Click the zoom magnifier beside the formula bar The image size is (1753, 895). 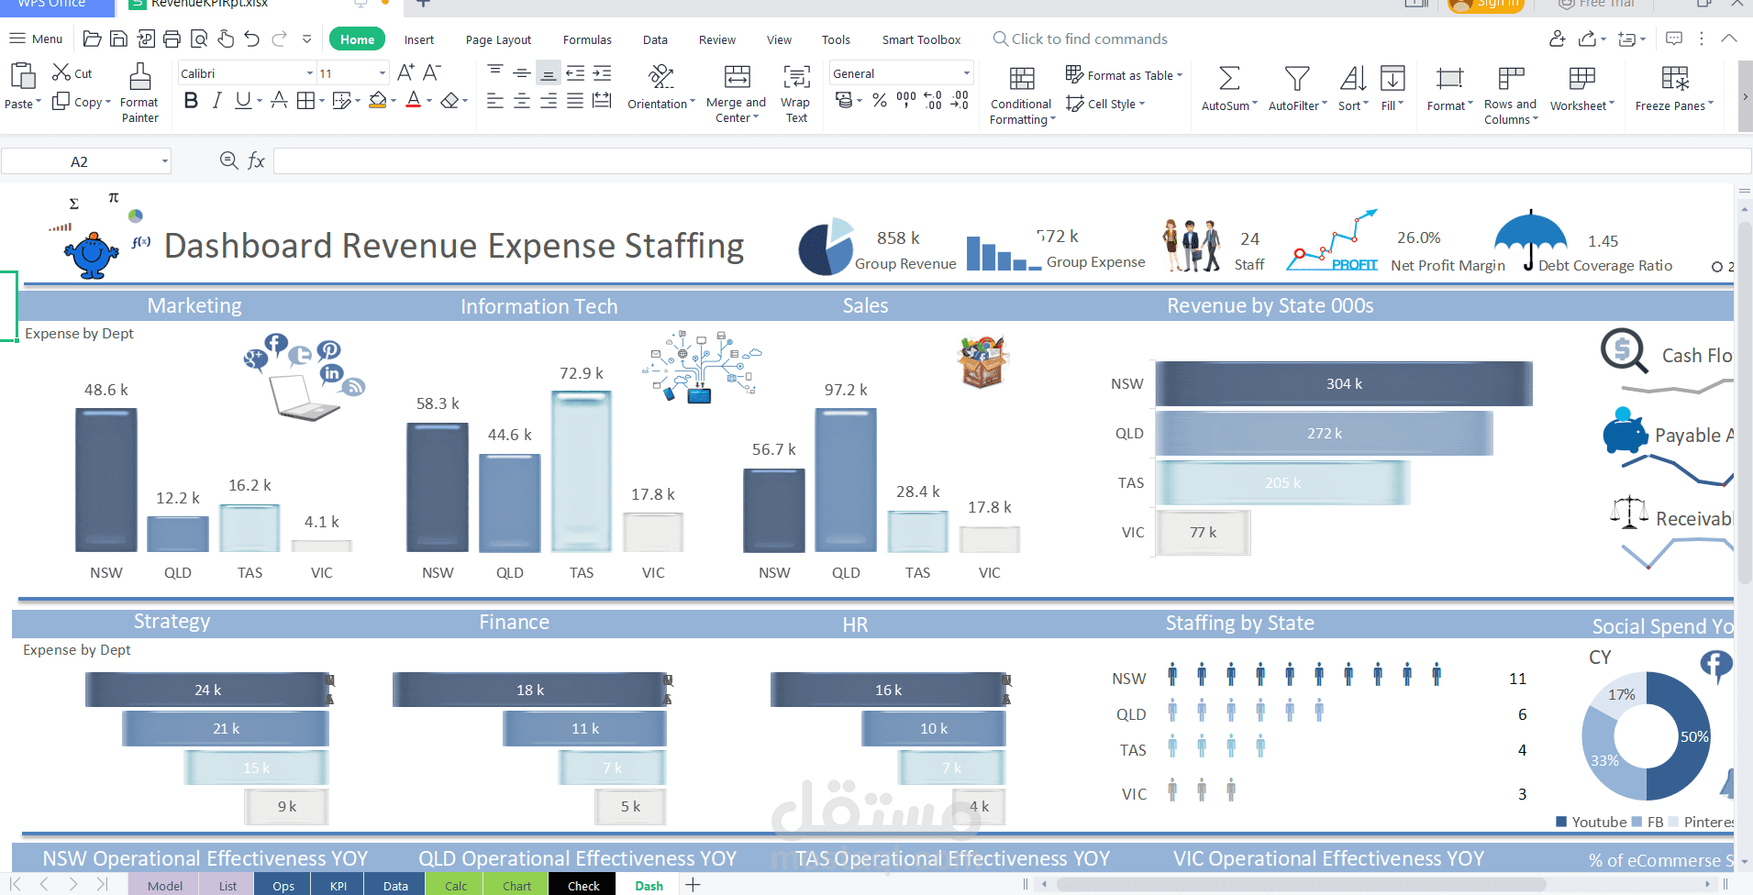(229, 160)
